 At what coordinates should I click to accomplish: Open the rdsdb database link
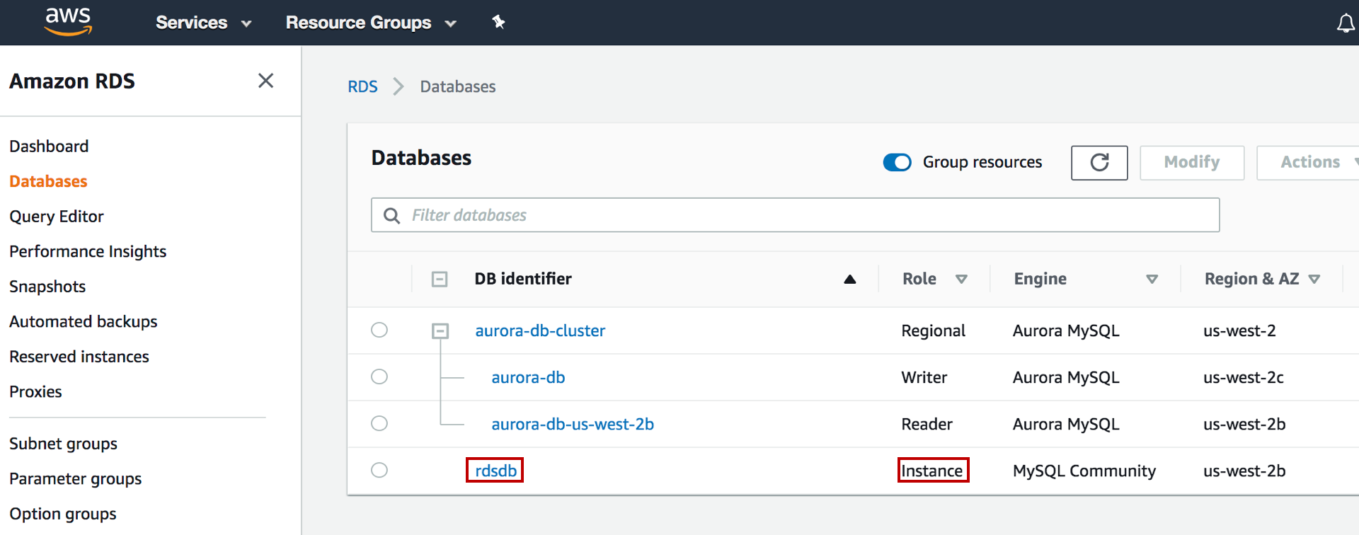point(495,471)
